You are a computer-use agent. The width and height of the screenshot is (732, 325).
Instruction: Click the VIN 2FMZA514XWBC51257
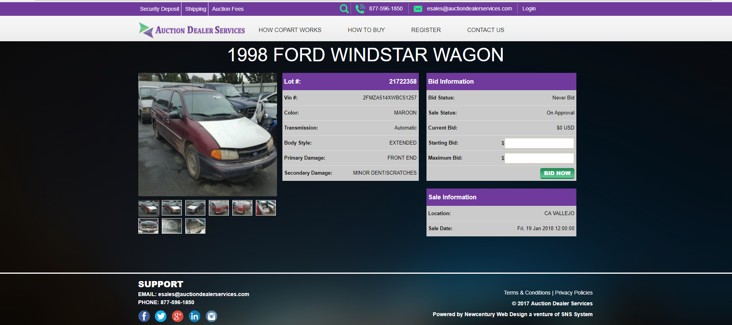(x=390, y=98)
